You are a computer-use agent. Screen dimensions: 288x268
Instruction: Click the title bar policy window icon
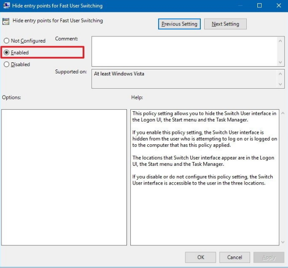coord(6,6)
